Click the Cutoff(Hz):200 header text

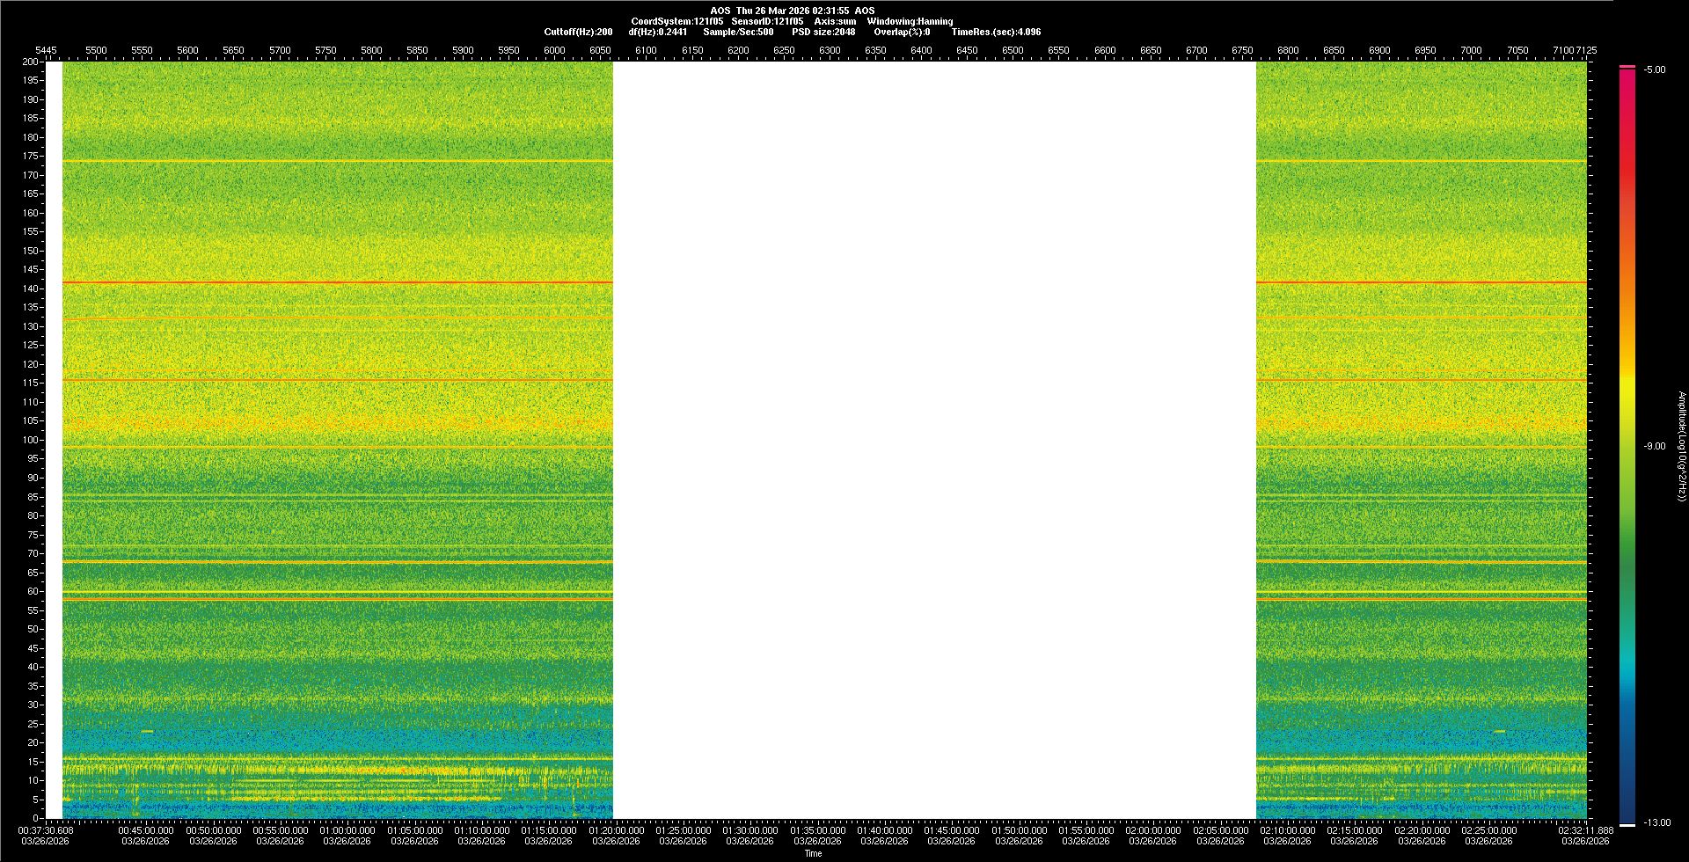[x=578, y=32]
